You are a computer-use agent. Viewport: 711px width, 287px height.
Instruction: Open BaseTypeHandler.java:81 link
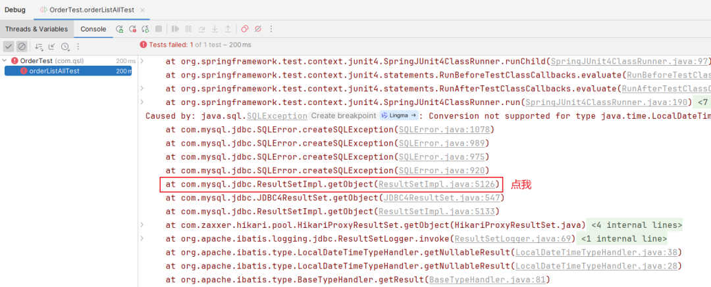(x=487, y=279)
